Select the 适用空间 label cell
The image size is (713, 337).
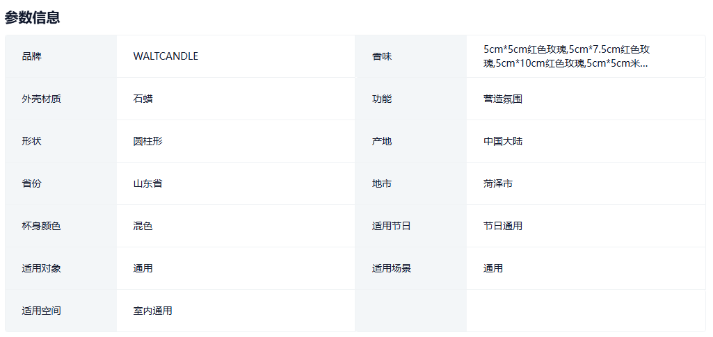[x=42, y=311]
